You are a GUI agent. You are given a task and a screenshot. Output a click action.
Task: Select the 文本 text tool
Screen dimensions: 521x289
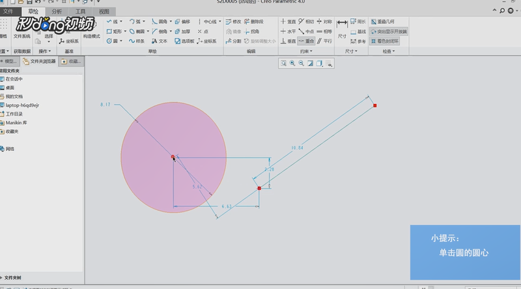tap(159, 41)
